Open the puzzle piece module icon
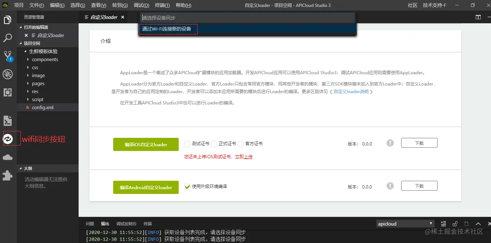491x243 pixels. point(8,175)
